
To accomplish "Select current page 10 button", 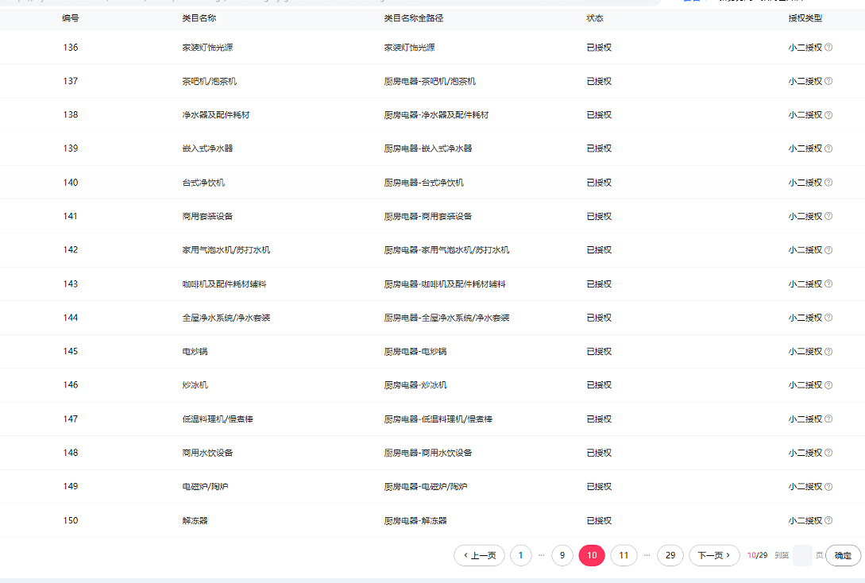I will (592, 556).
